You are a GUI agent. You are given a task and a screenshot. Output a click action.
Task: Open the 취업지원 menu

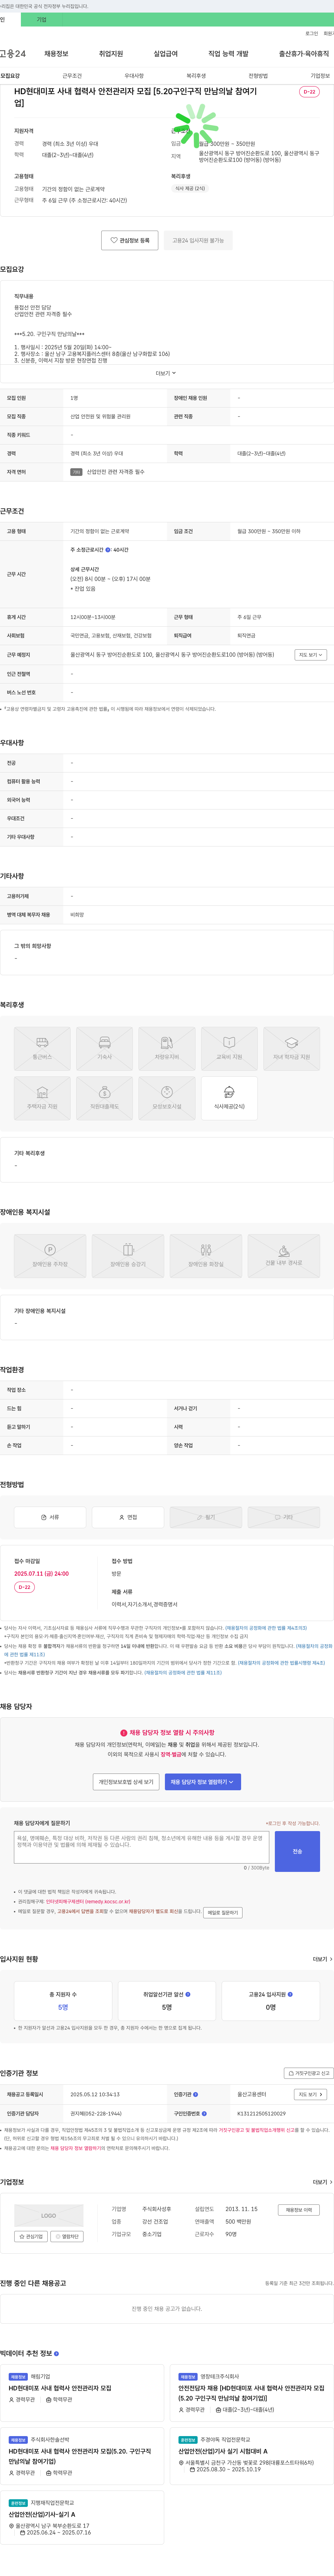111,54
